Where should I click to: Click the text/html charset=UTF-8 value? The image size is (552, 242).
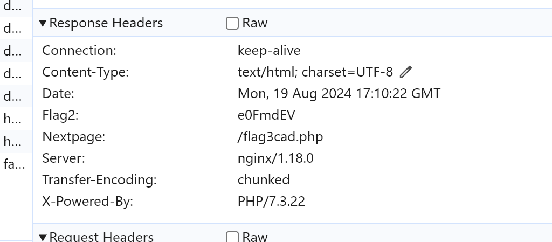coord(315,72)
